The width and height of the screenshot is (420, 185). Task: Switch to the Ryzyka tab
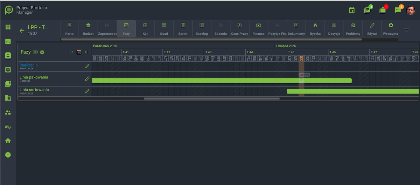point(315,28)
